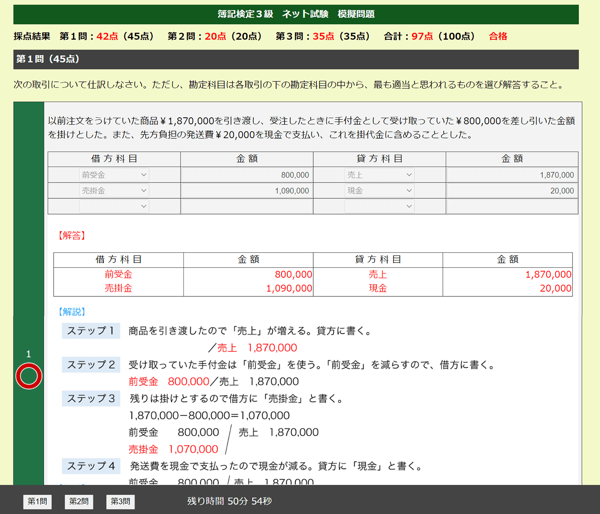The width and height of the screenshot is (600, 514).
Task: Jump to 第2問 using its button
Action: (79, 502)
